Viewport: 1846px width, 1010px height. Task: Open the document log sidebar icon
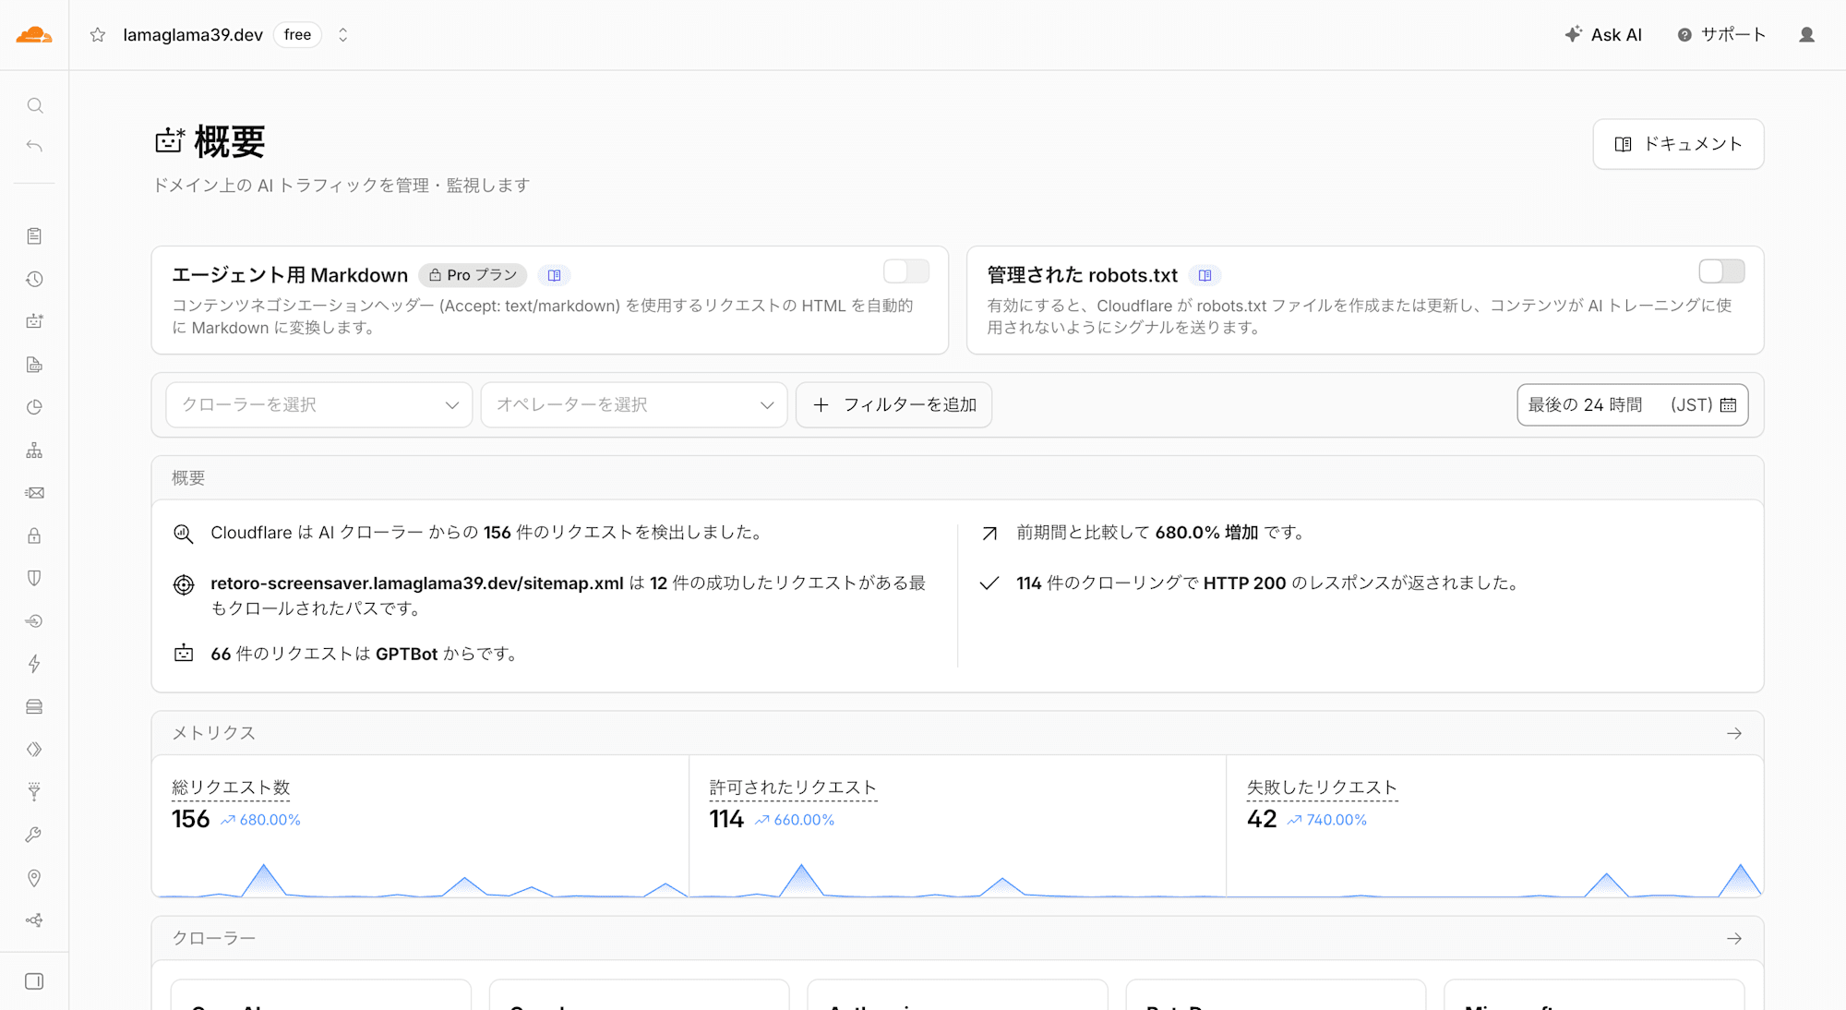point(34,365)
